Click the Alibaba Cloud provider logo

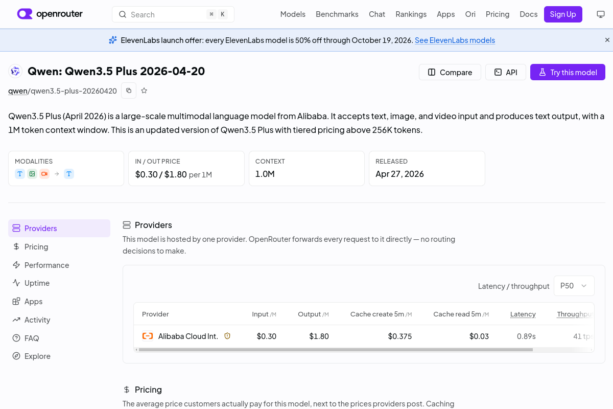point(148,336)
